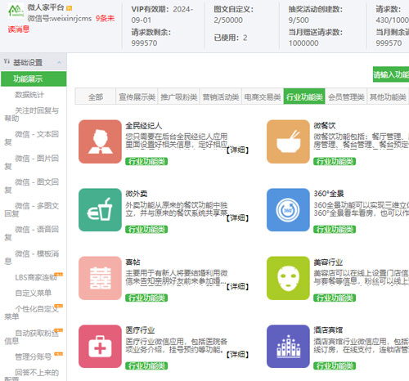
Task: Open 关注时回复与帮助 sidebar item
Action: [x=31, y=114]
